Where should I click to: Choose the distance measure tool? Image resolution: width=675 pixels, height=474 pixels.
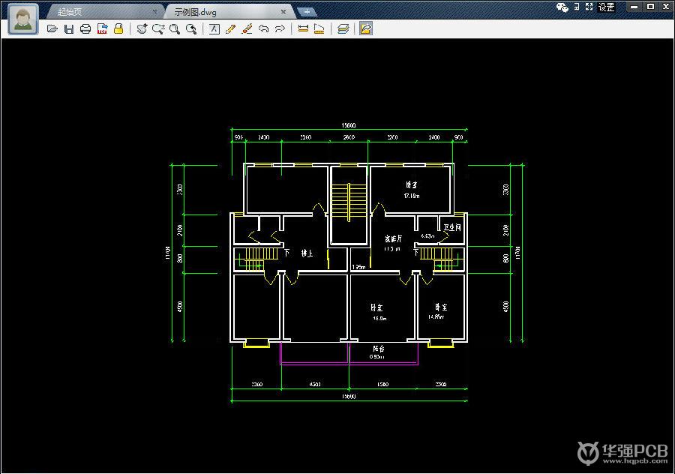point(303,29)
